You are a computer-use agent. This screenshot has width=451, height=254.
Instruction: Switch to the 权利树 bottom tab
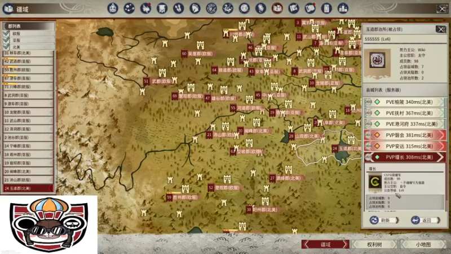tap(374, 244)
